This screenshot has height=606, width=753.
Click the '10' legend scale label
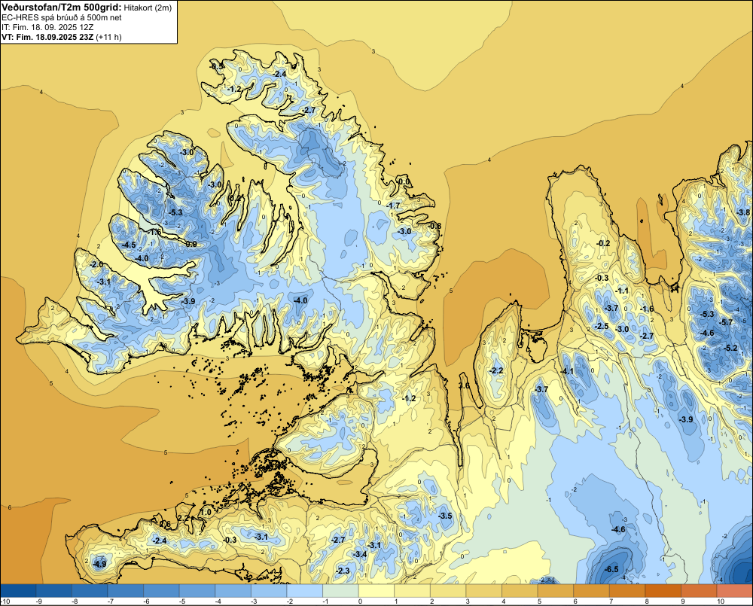tap(721, 601)
